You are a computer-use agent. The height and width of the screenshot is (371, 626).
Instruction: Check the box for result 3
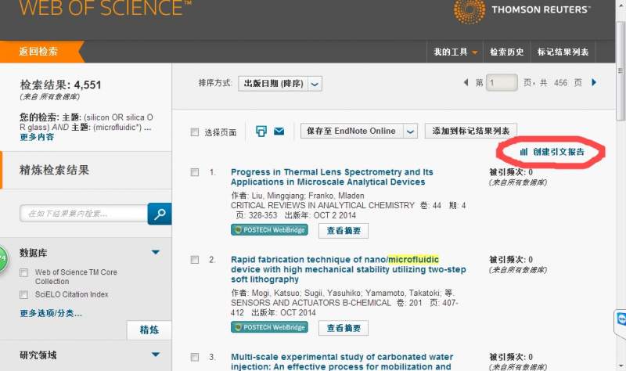tap(194, 357)
